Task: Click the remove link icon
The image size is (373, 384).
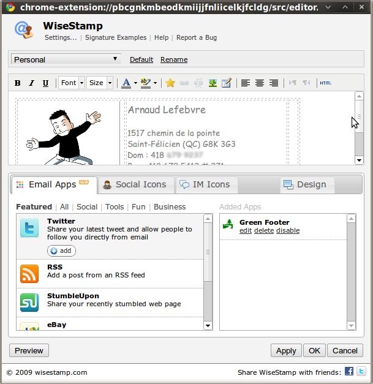Action: [x=198, y=83]
